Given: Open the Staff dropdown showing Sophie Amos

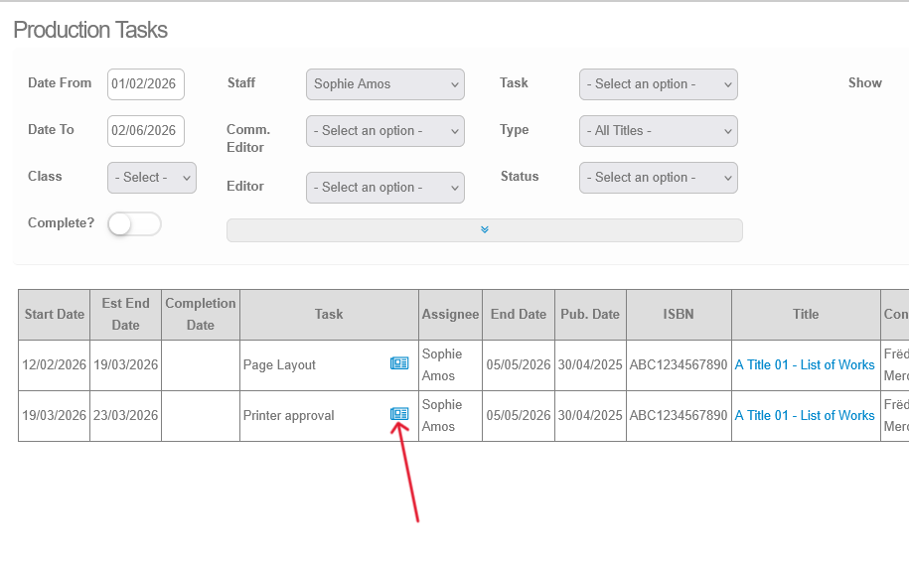Looking at the screenshot, I should [x=384, y=84].
